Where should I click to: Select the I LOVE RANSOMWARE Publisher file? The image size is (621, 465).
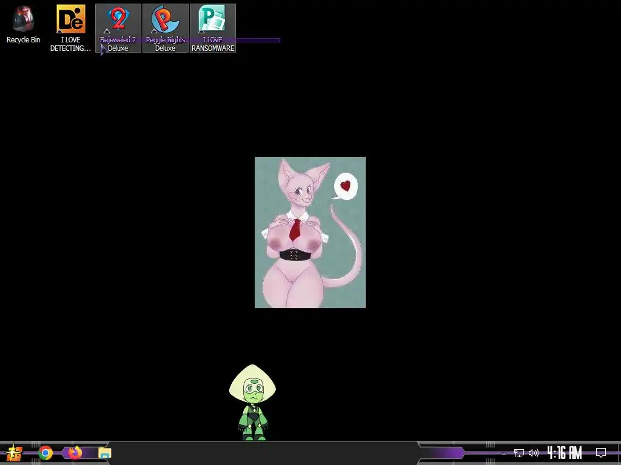[213, 28]
